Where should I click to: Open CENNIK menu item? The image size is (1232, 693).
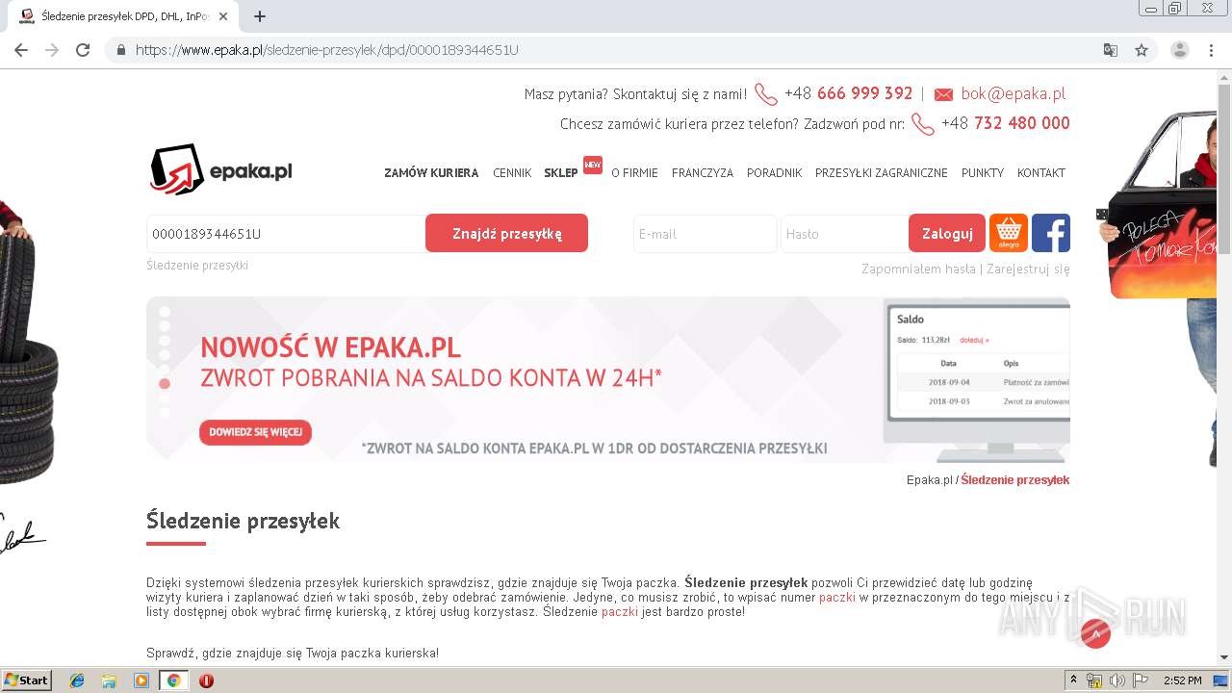tap(512, 173)
